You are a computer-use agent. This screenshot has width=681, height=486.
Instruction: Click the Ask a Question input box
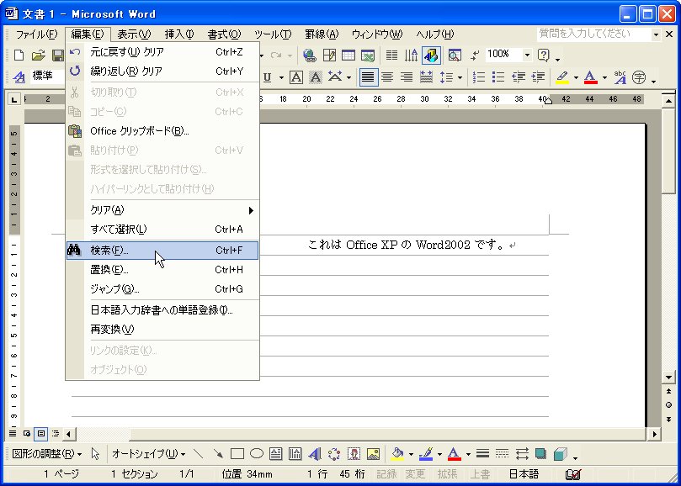click(x=594, y=34)
